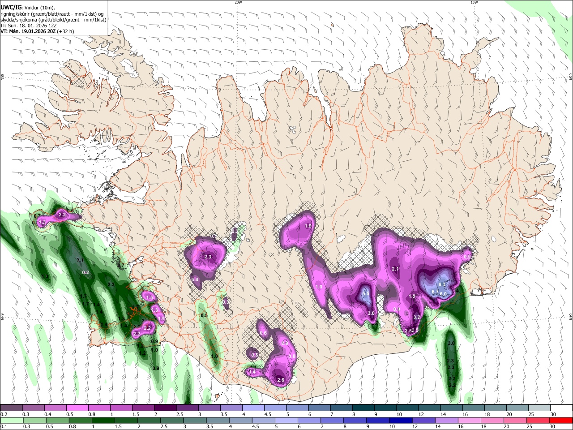Click the snow legend swatch between 0.2 and 0.3
This screenshot has height=430, width=573.
click(x=11, y=408)
